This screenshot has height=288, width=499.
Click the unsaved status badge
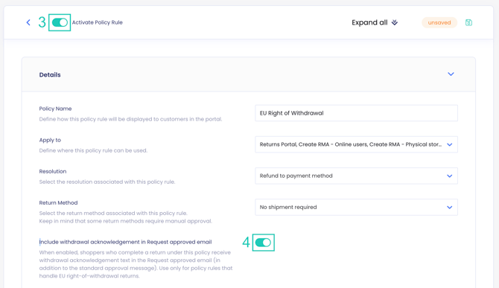tap(439, 22)
